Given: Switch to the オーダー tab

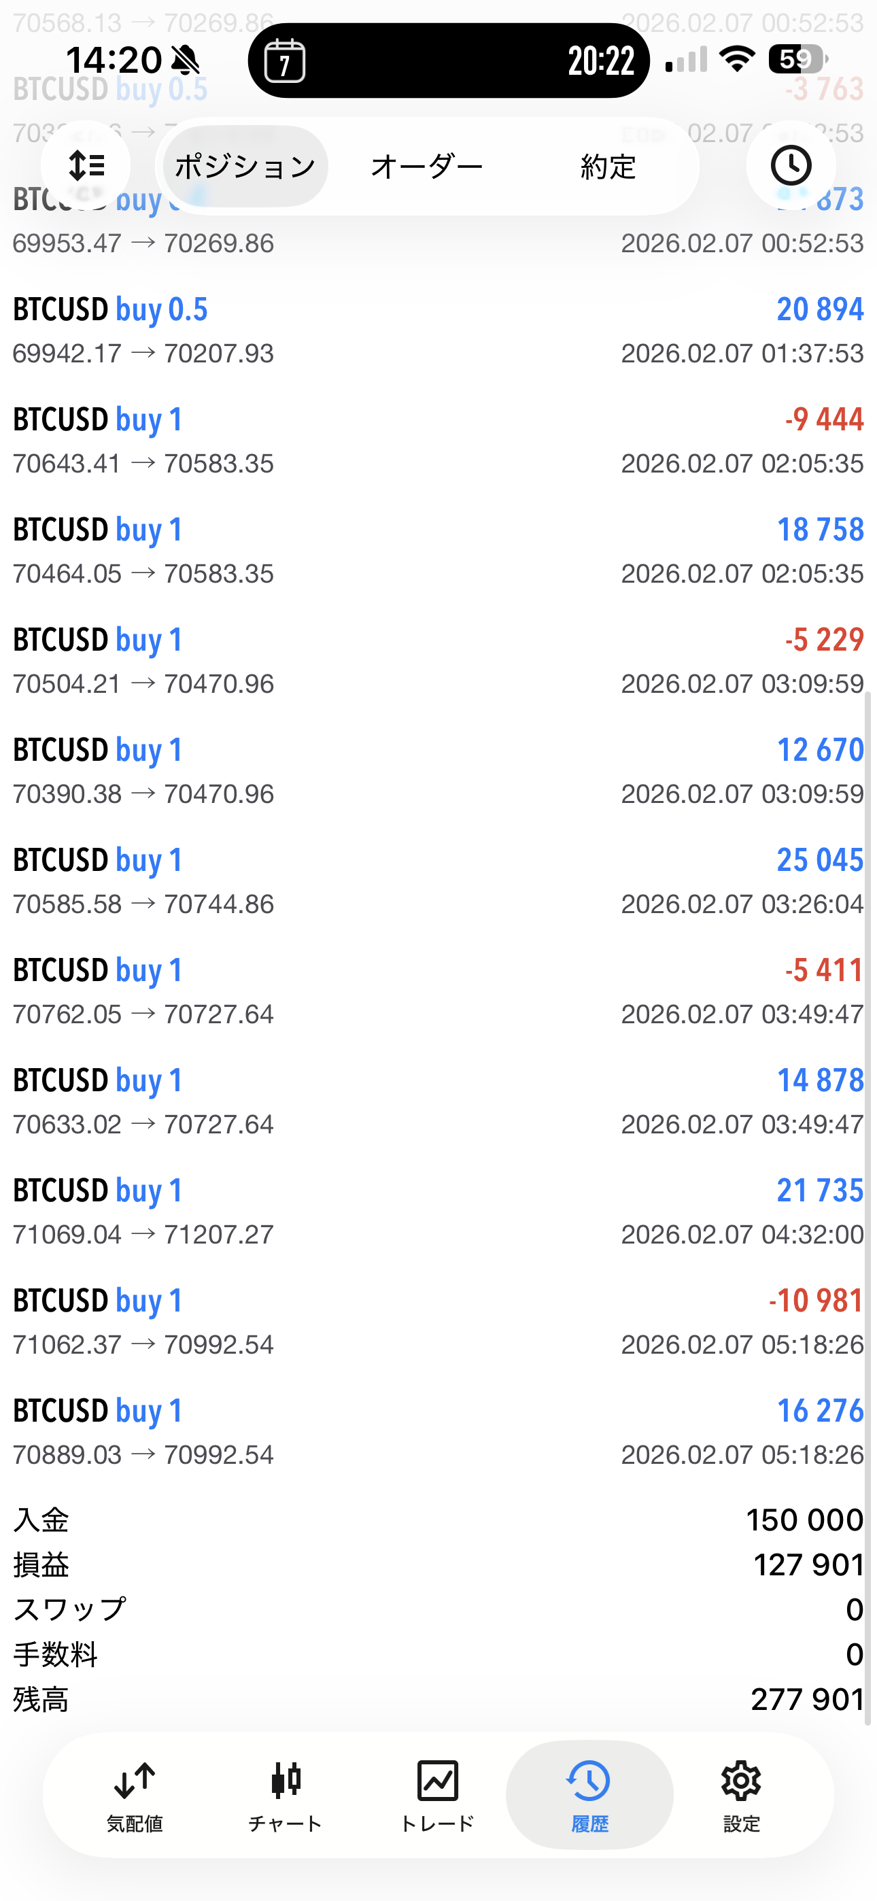Looking at the screenshot, I should pos(427,167).
